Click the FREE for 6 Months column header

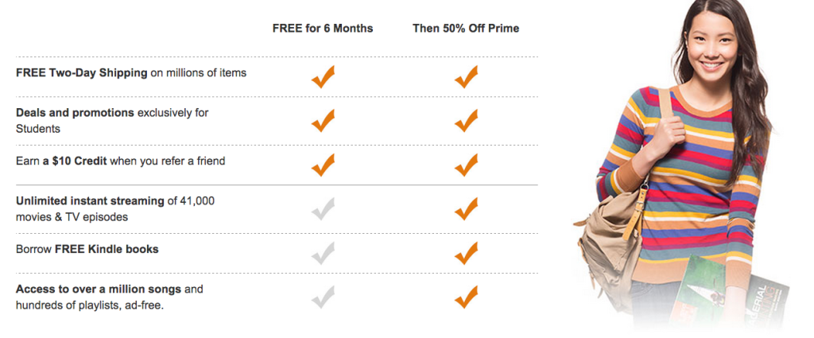323,29
